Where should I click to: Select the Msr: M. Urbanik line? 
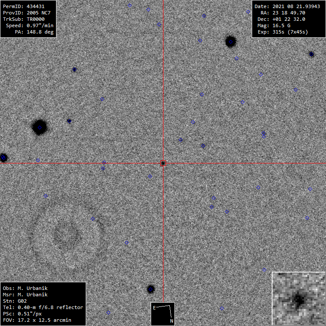click(x=25, y=295)
